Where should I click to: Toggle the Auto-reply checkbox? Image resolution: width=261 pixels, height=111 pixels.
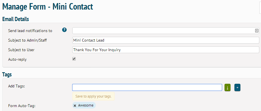74,59
